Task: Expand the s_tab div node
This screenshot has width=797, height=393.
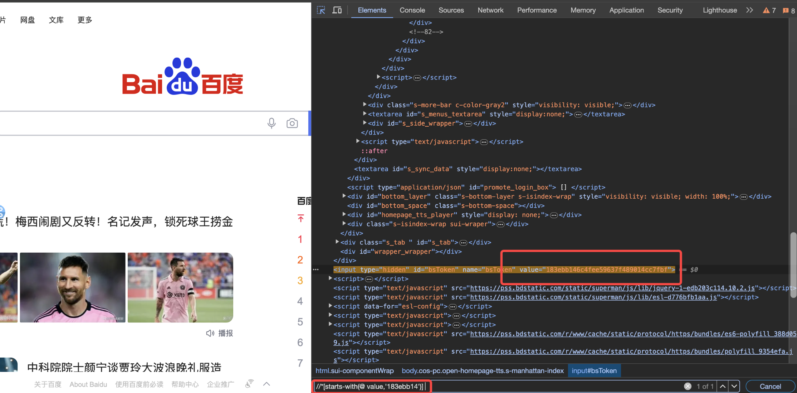Action: click(x=337, y=242)
